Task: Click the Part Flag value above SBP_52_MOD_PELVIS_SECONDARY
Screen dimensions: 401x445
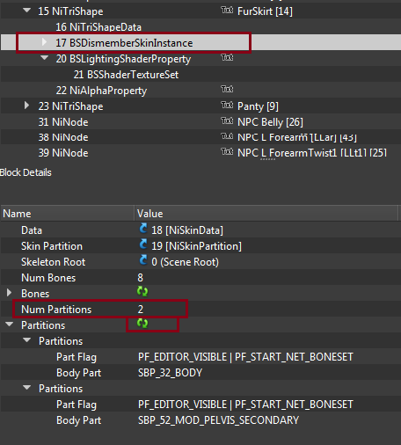Action: pos(245,405)
